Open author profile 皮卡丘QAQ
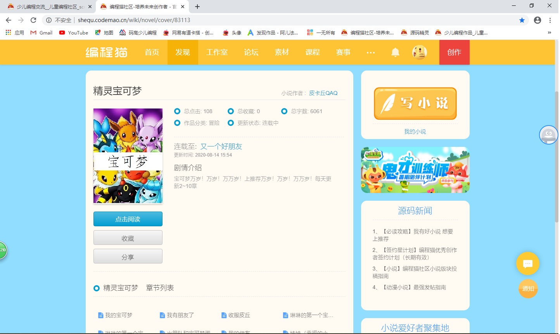Image resolution: width=560 pixels, height=334 pixels. (x=323, y=93)
